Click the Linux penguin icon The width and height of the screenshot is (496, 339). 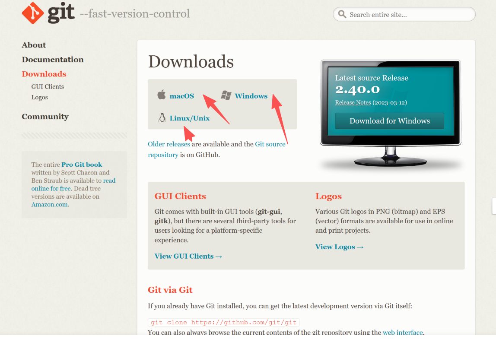(162, 117)
